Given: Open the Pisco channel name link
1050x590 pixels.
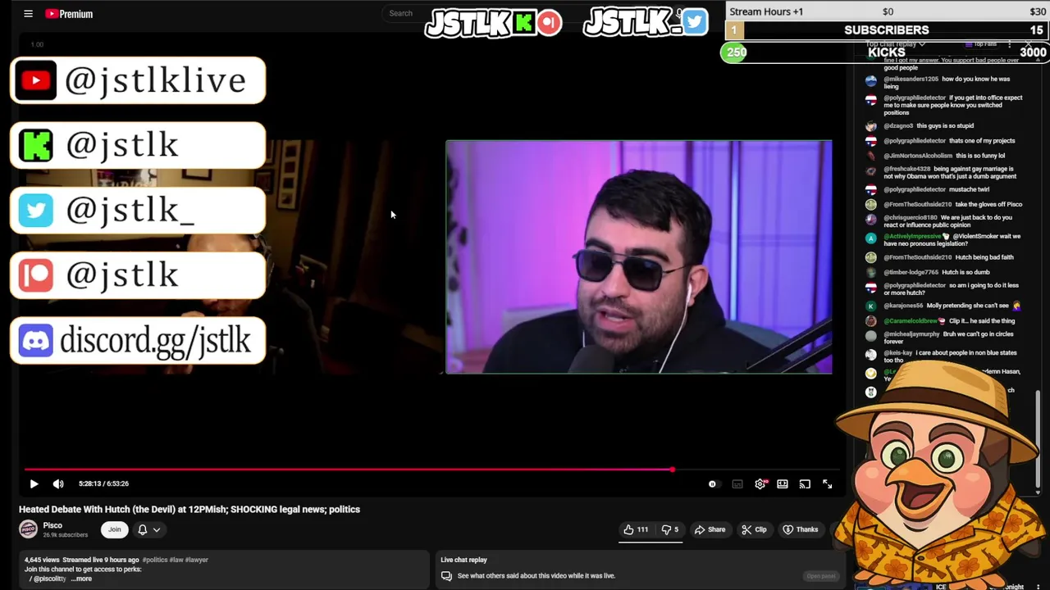Looking at the screenshot, I should click(x=52, y=525).
